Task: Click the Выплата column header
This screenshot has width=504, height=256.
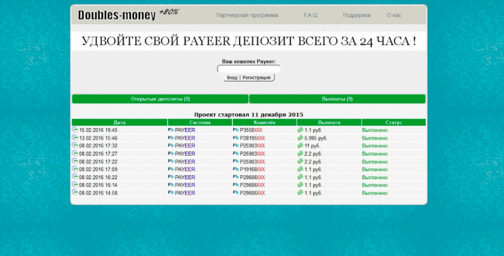Action: click(329, 122)
